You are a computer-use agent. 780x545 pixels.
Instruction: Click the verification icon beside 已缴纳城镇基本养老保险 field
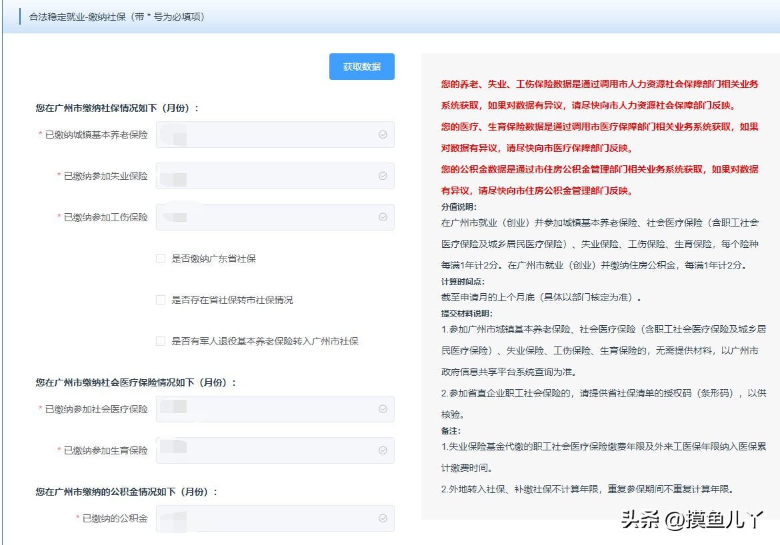382,134
